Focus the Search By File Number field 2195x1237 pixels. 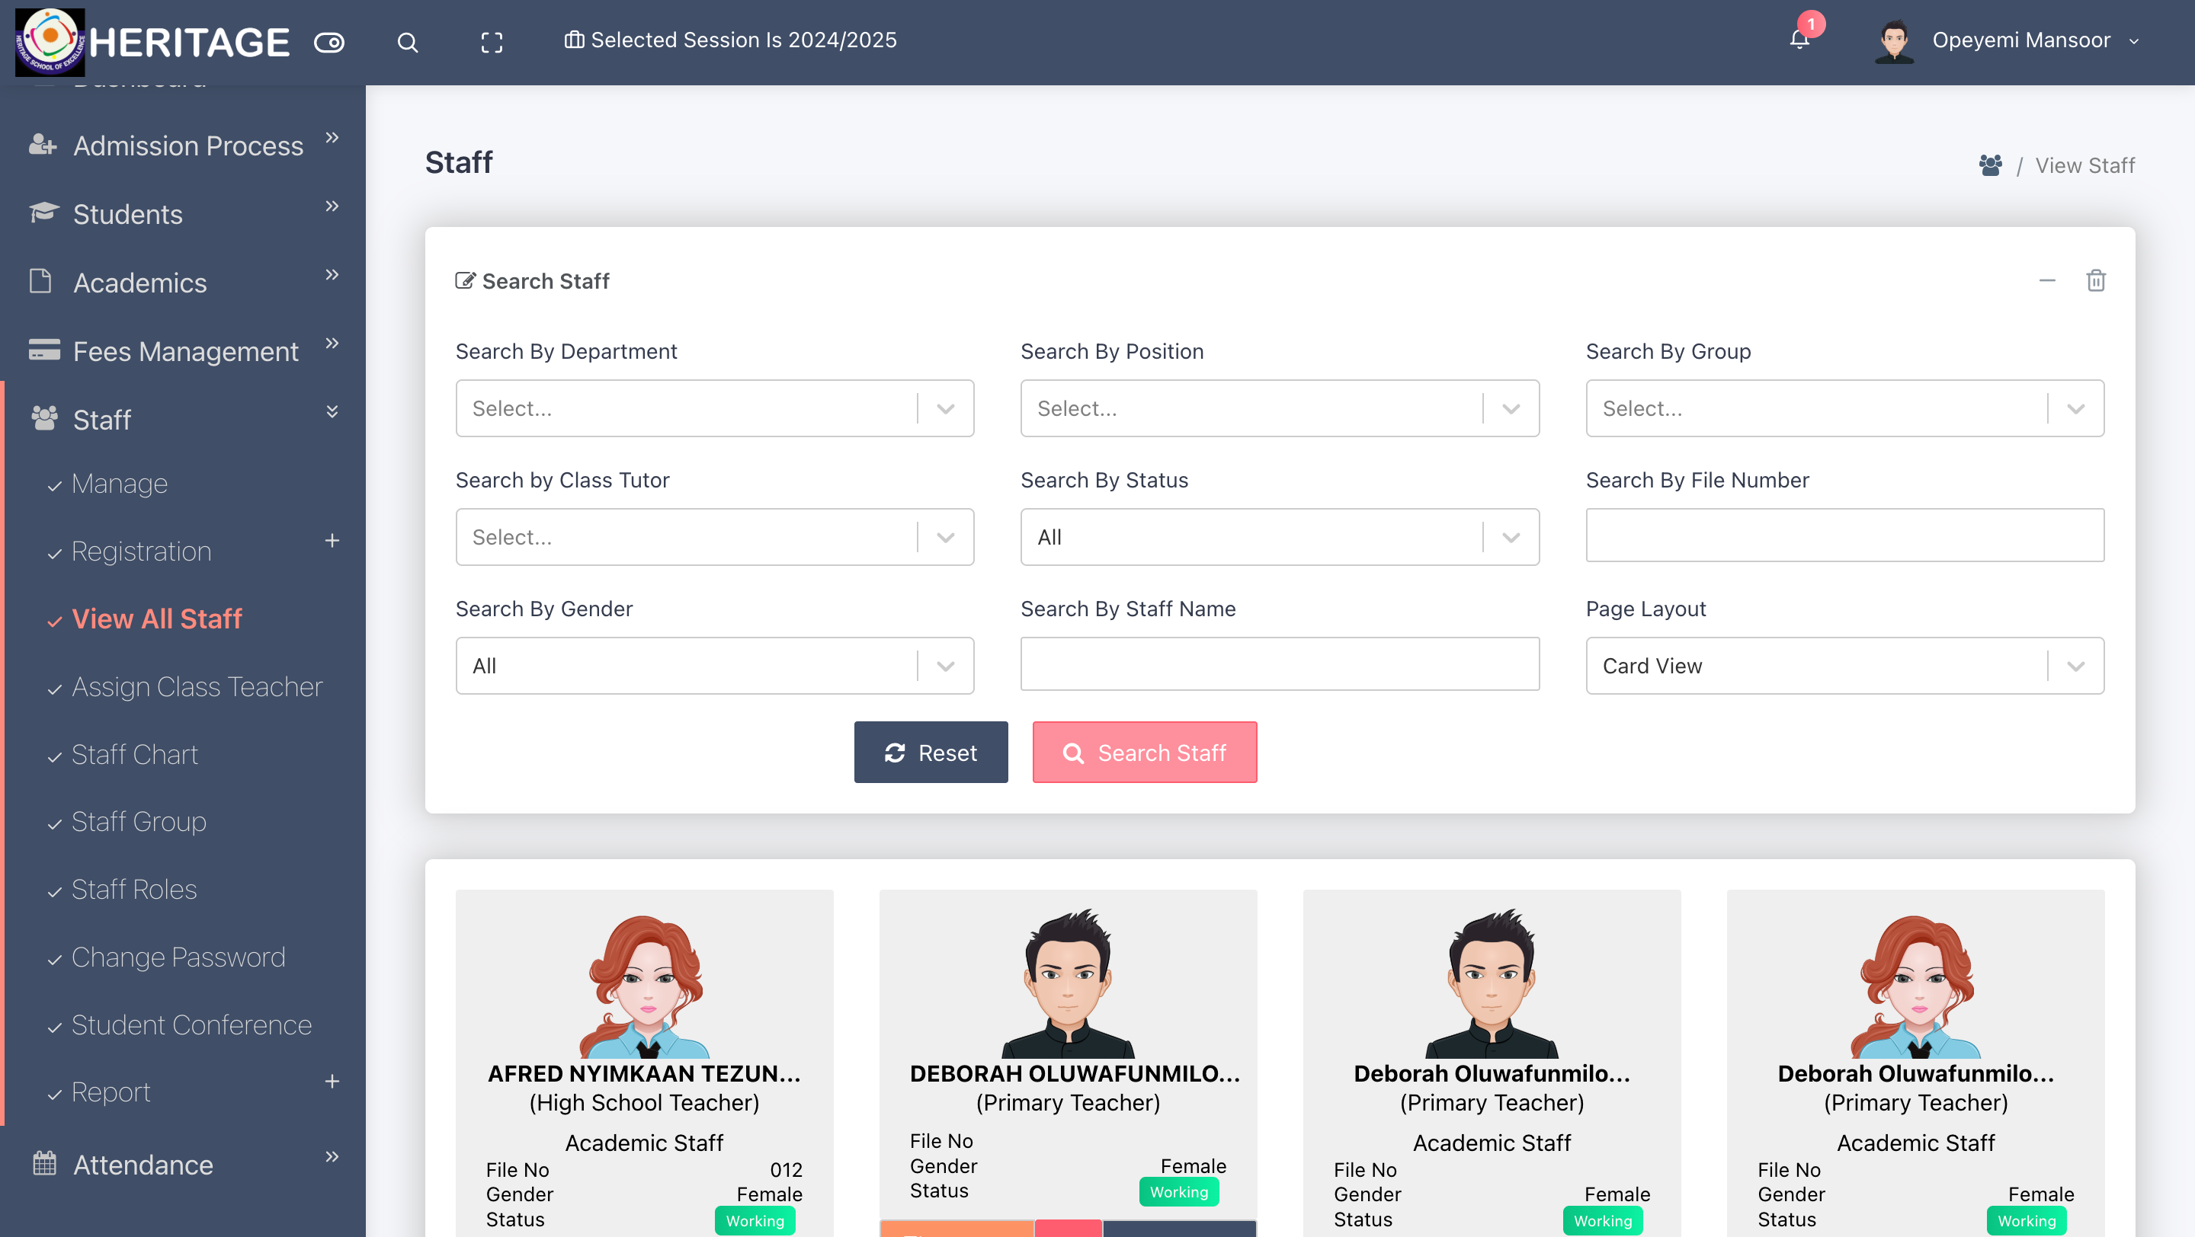pos(1844,535)
